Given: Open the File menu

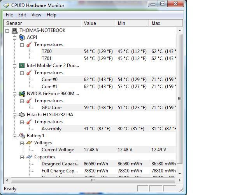Looking at the screenshot, I should [9, 15].
